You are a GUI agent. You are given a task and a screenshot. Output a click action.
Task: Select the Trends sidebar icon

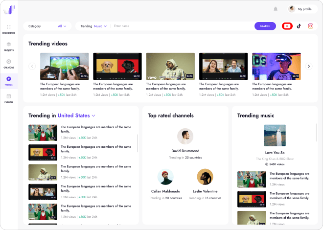(8, 79)
